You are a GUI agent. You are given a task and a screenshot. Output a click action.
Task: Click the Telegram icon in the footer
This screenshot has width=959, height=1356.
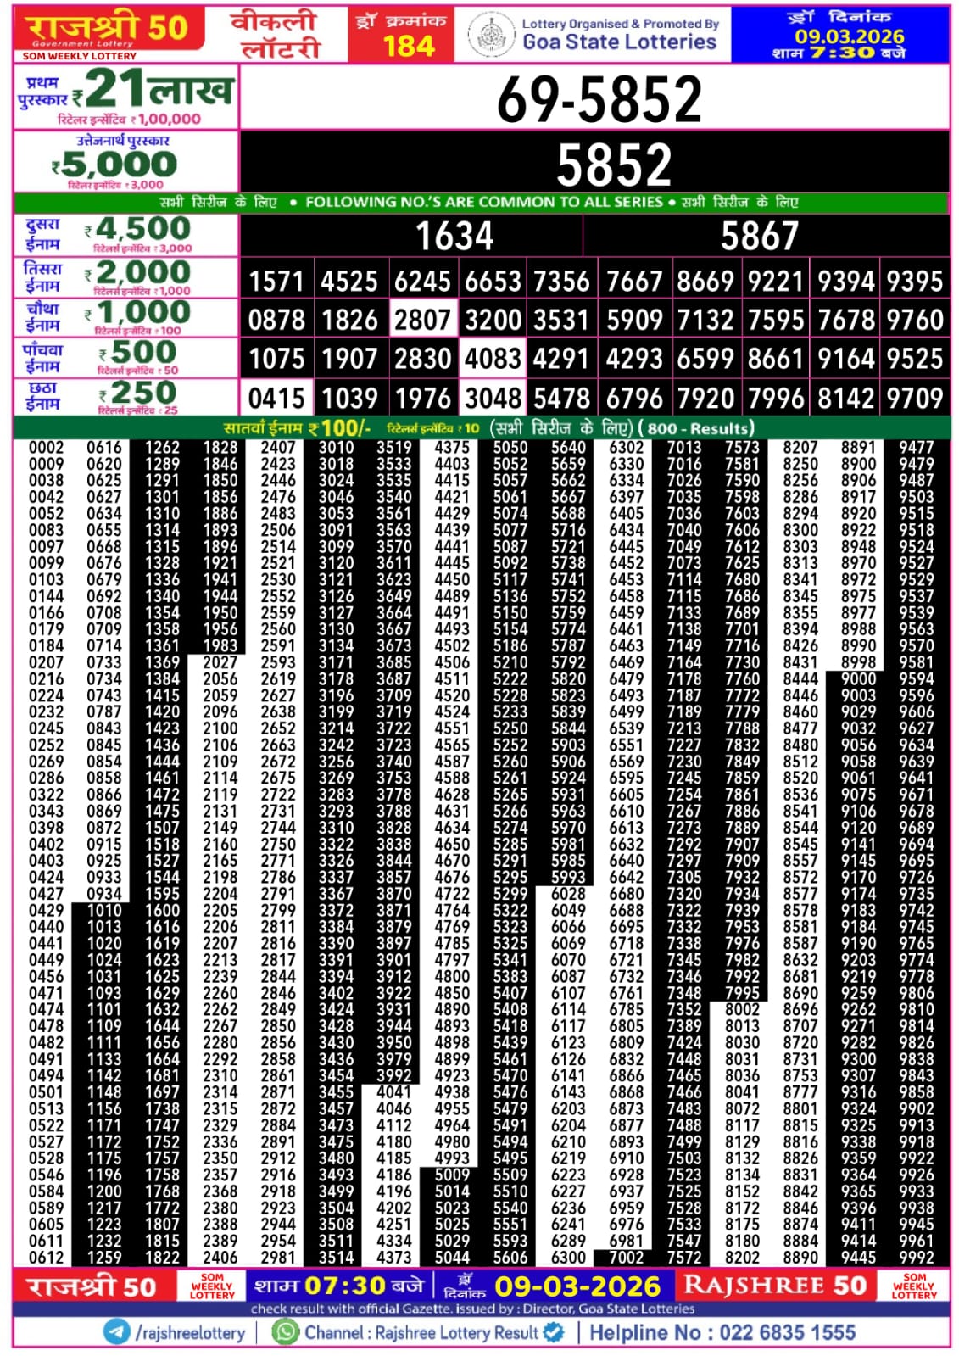pyautogui.click(x=116, y=1331)
